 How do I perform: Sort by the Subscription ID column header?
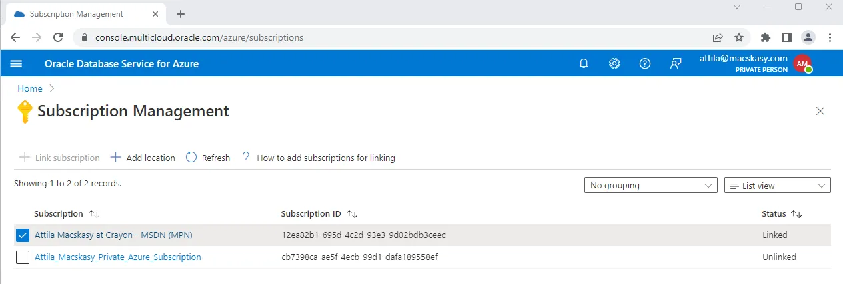[x=319, y=214]
